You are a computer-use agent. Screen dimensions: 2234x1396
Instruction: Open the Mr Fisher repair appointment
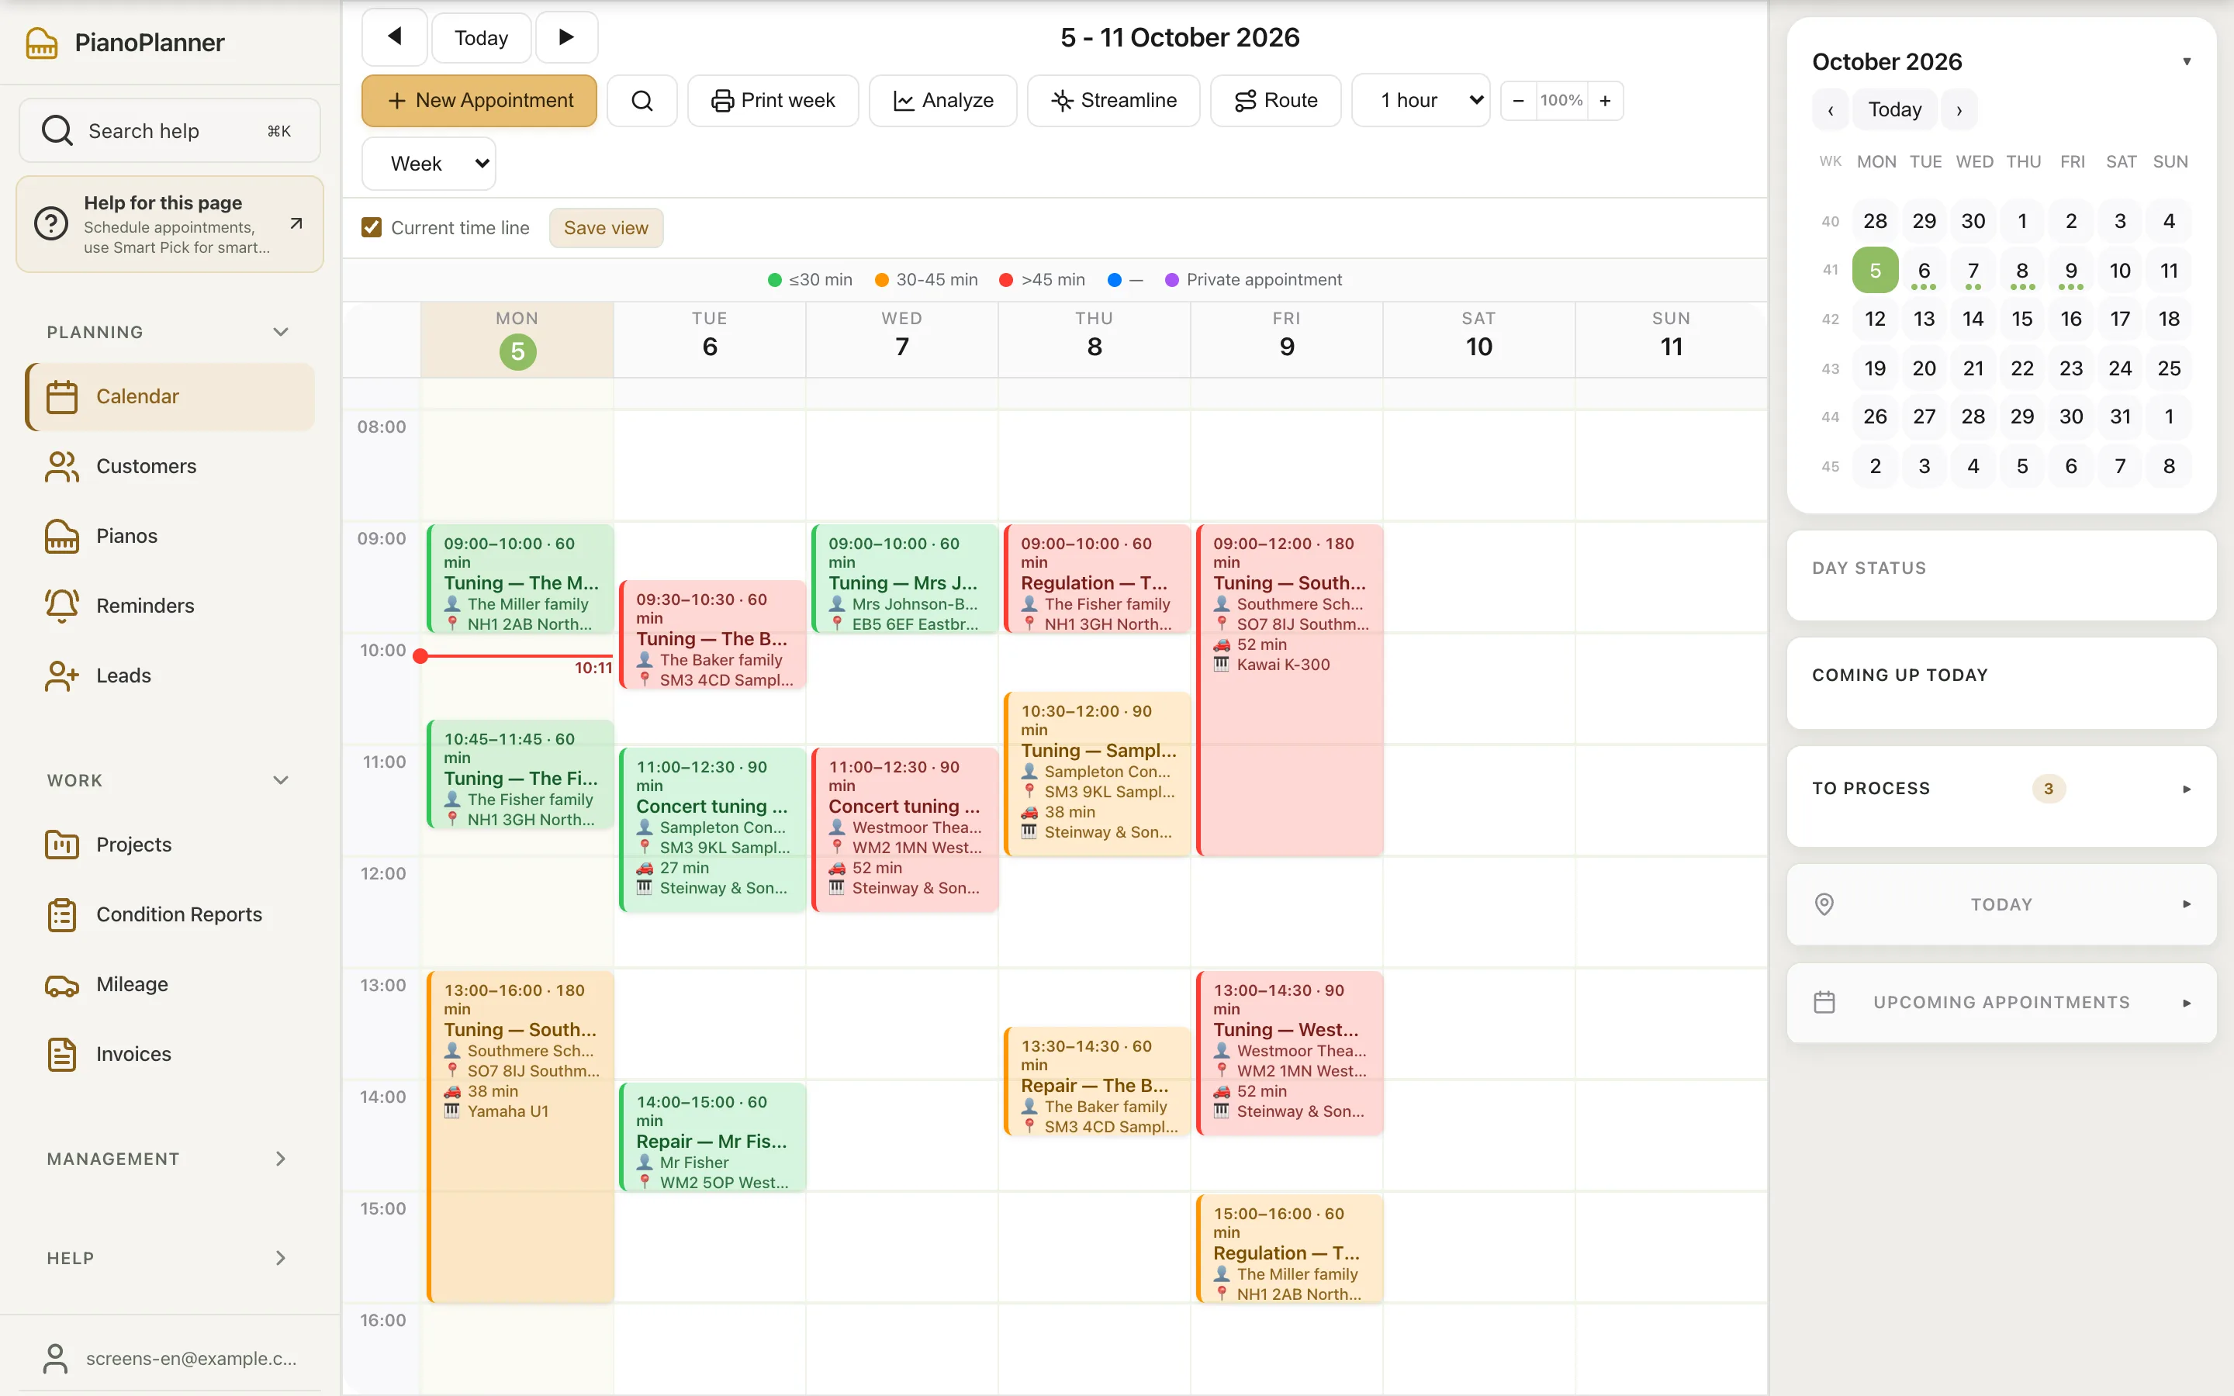pyautogui.click(x=713, y=1138)
